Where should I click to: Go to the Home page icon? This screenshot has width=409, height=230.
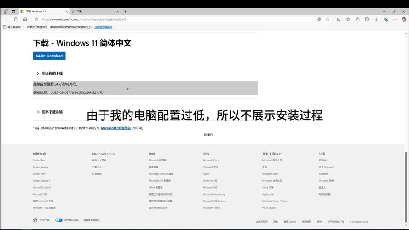[25, 19]
